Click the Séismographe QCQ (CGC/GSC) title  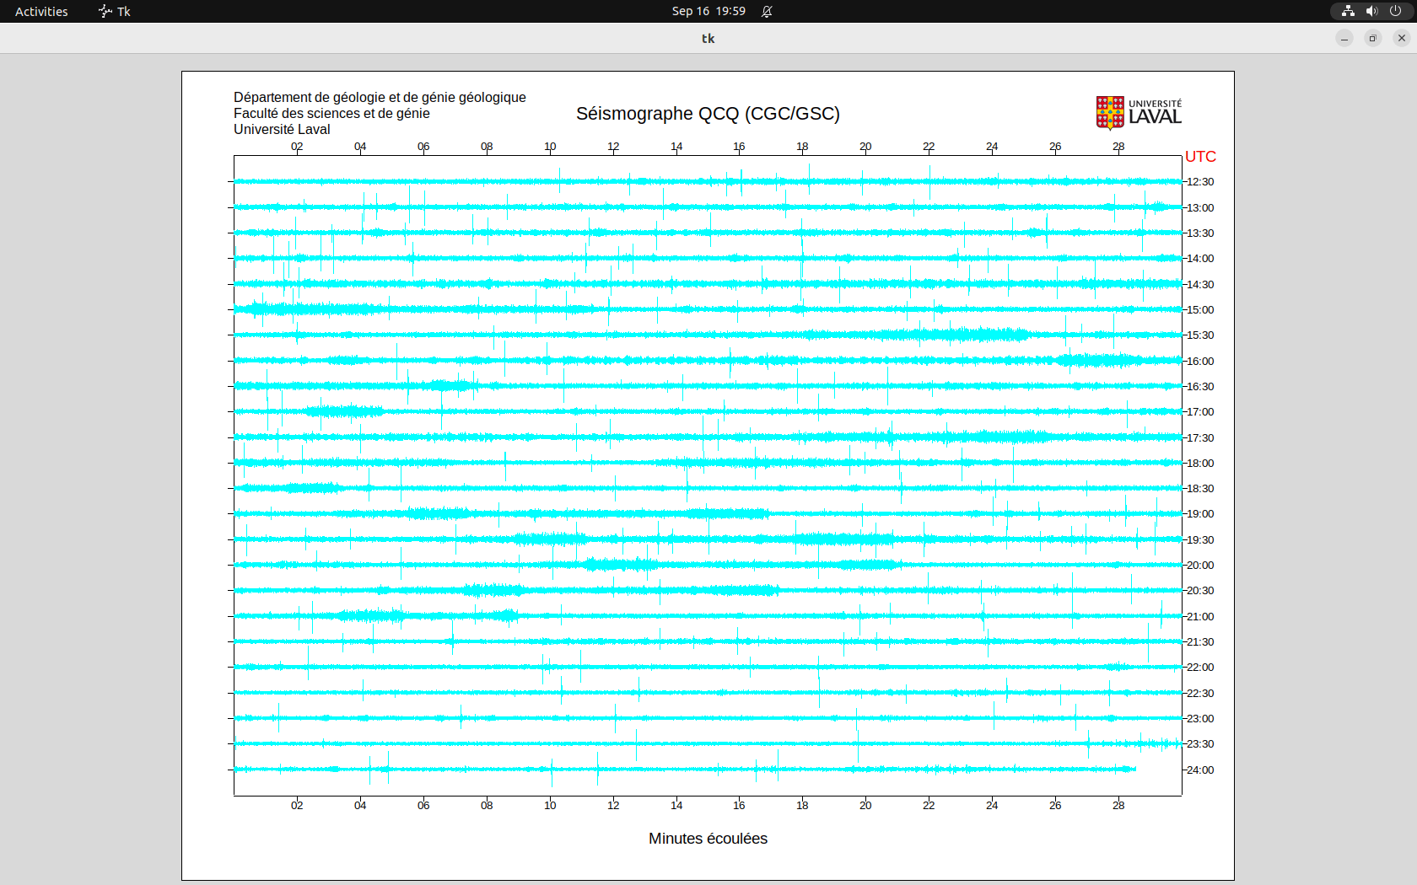[708, 114]
